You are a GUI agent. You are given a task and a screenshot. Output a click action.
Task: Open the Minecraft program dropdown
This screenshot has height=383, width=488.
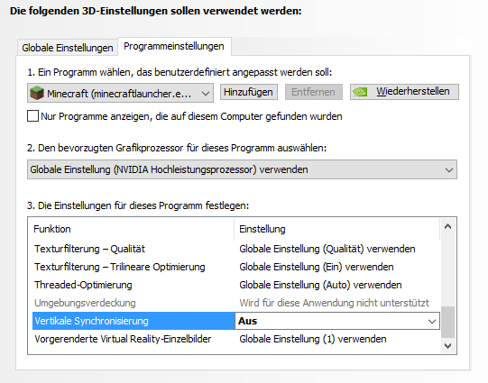[120, 93]
